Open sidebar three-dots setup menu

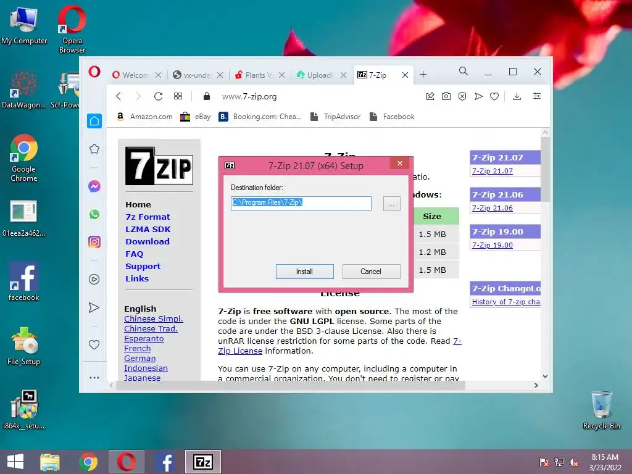[x=94, y=378]
